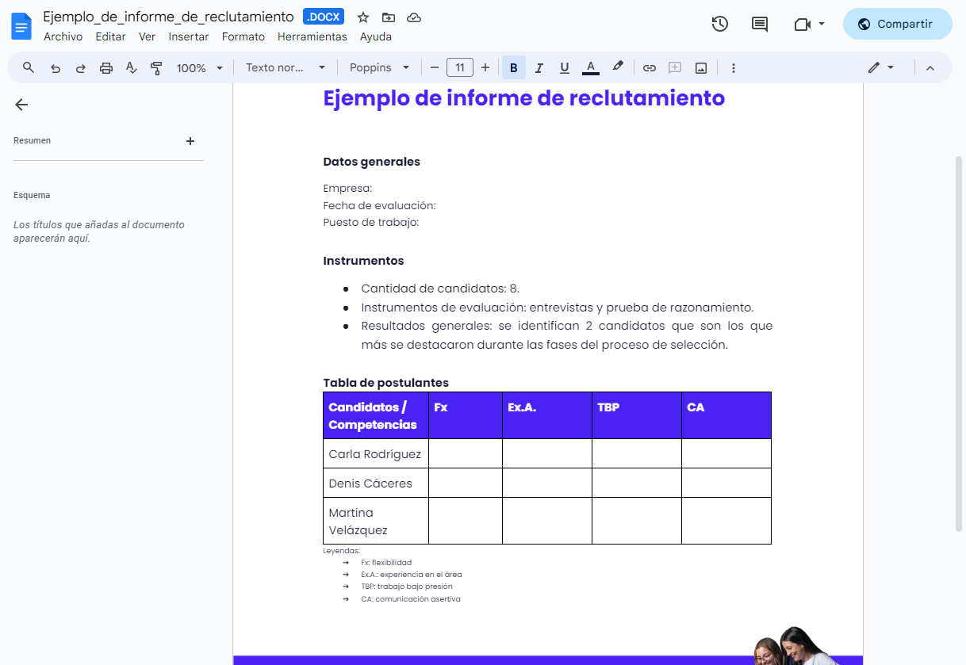The width and height of the screenshot is (966, 665).
Task: Insert a link using the toolbar icon
Action: tap(650, 68)
